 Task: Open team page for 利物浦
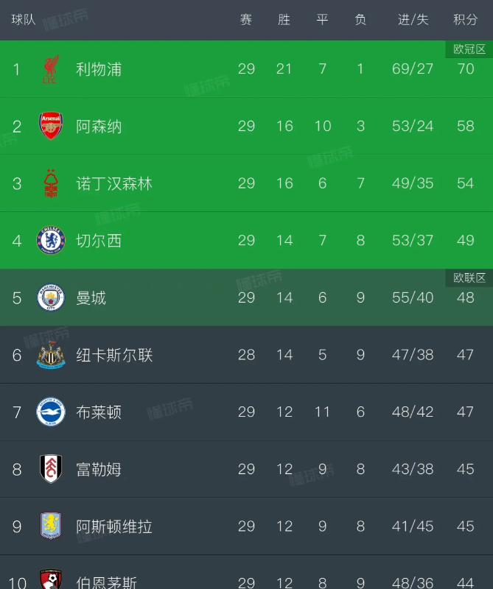(99, 69)
